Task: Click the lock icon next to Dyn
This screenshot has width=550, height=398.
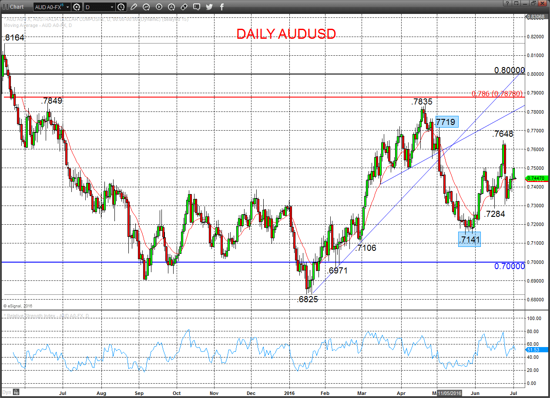Action: tap(15, 392)
